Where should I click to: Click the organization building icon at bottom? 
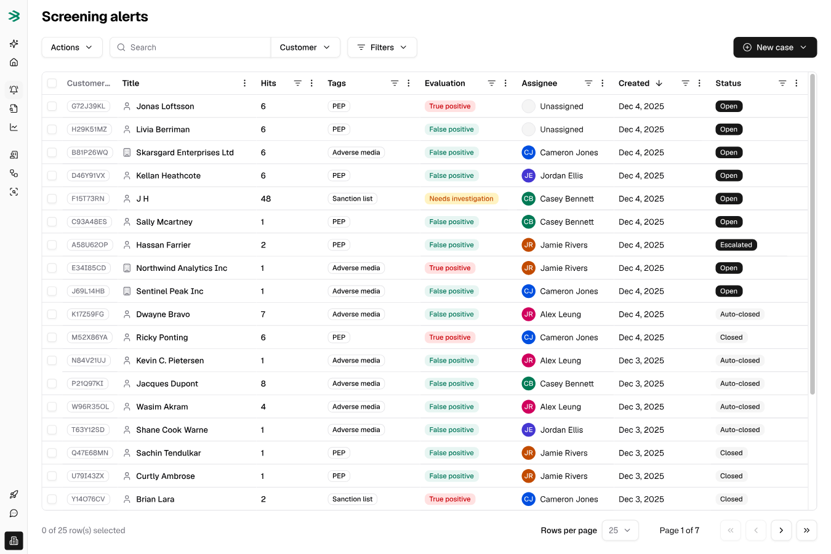click(x=14, y=540)
